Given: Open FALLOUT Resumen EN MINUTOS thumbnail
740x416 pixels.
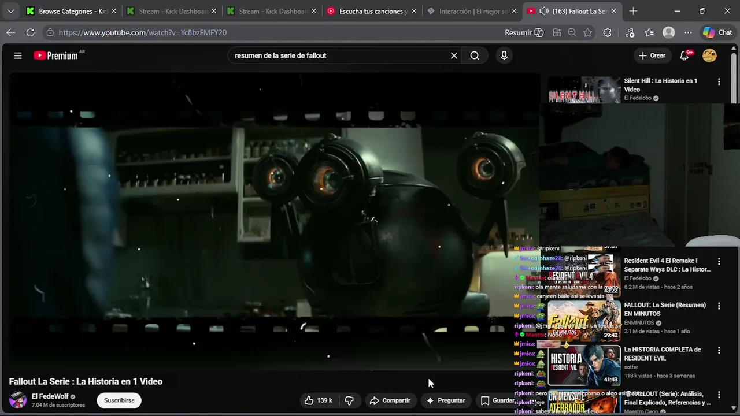Looking at the screenshot, I should [584, 320].
